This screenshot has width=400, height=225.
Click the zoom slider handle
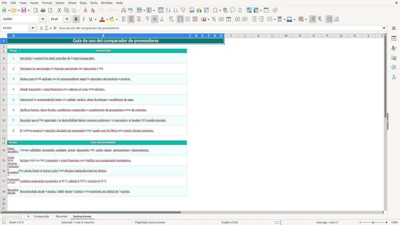[x=373, y=222]
